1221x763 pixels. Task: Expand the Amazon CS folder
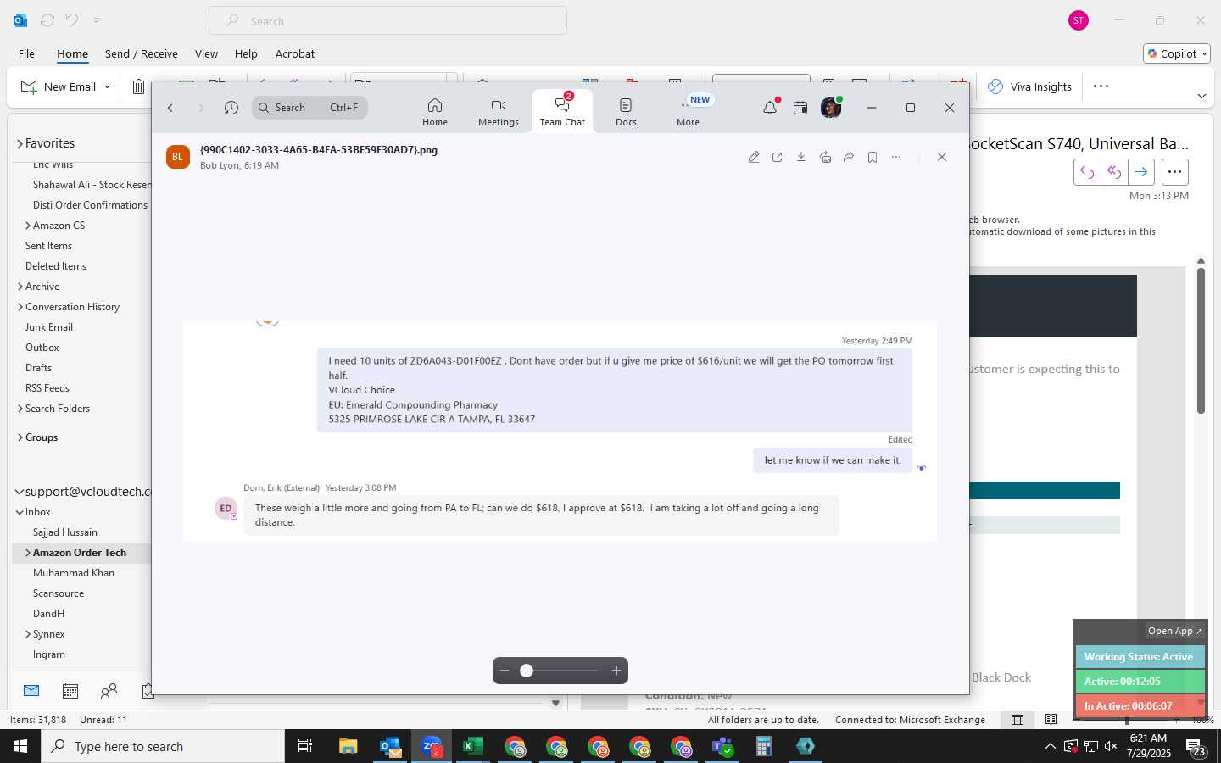click(28, 226)
